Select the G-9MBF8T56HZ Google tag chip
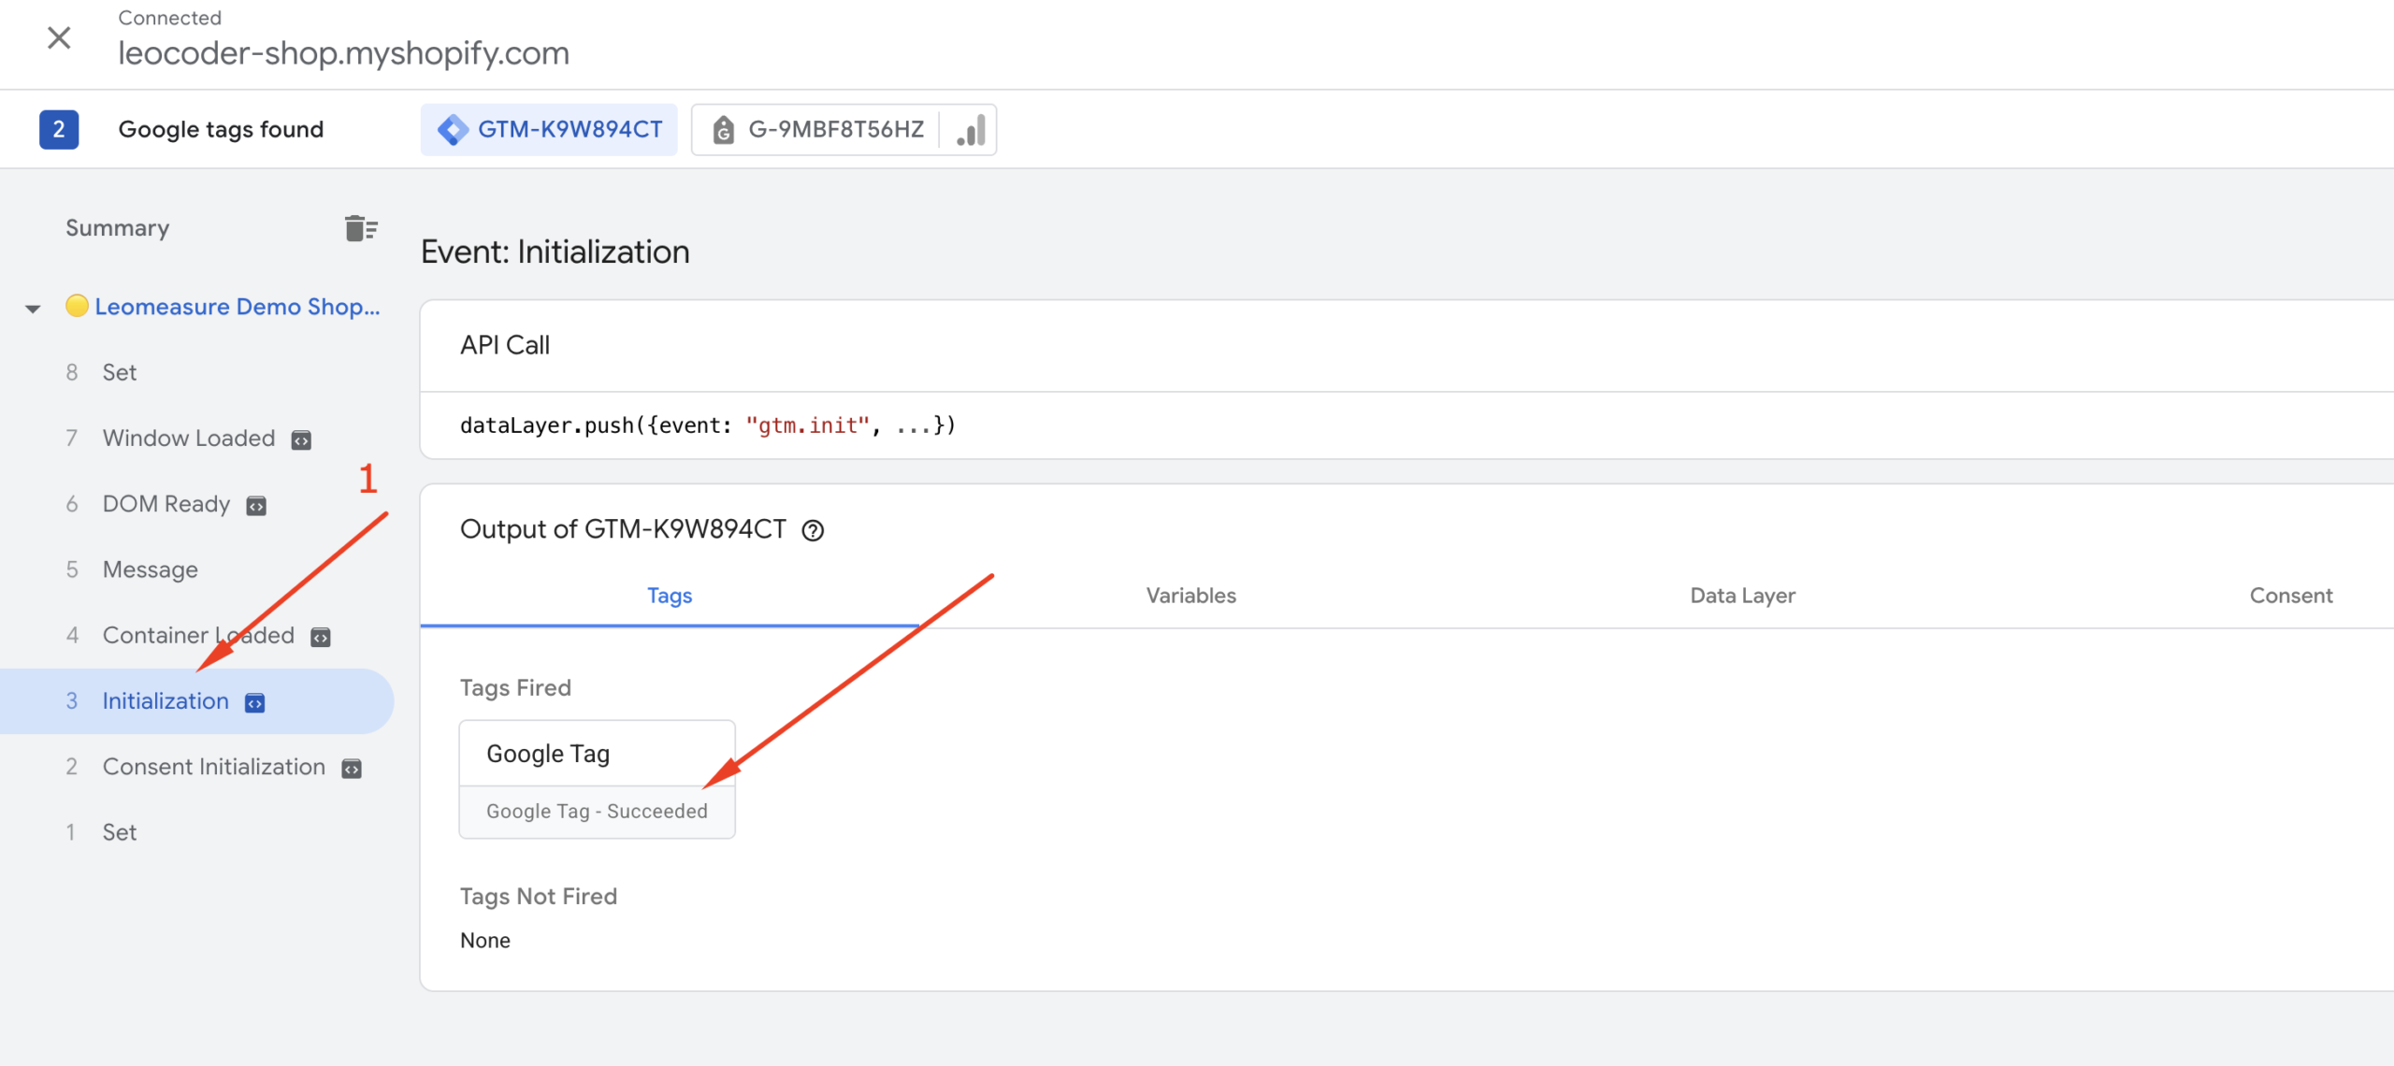The image size is (2394, 1066). [x=815, y=129]
